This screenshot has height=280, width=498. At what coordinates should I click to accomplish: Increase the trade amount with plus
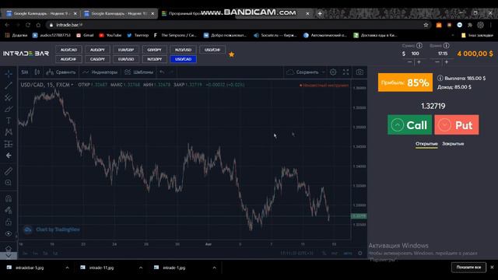419,62
